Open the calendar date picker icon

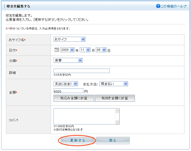pos(57,50)
